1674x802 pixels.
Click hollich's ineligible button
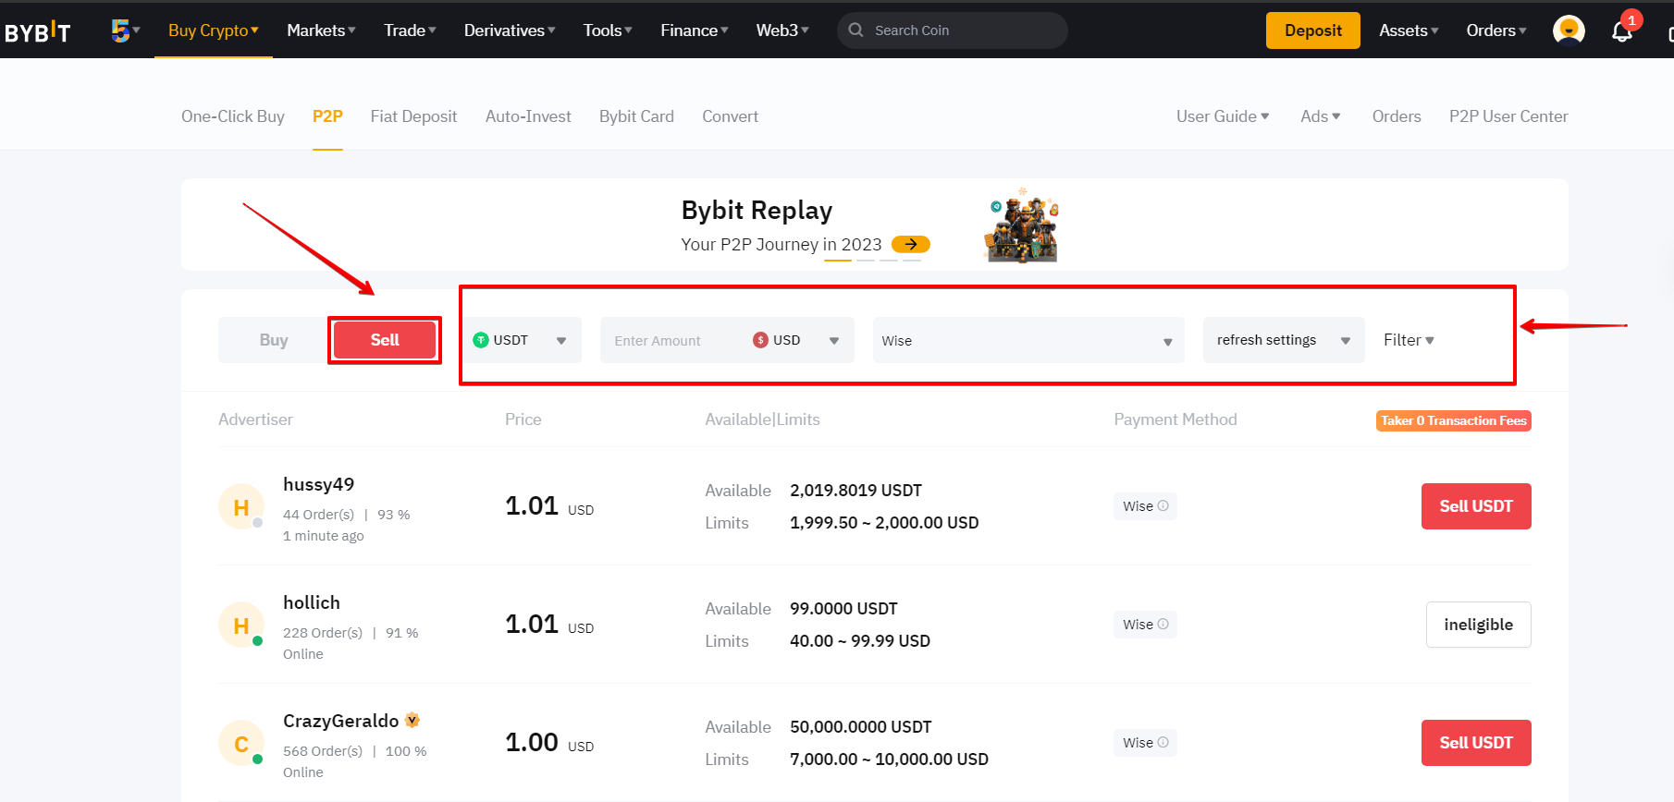click(1478, 625)
